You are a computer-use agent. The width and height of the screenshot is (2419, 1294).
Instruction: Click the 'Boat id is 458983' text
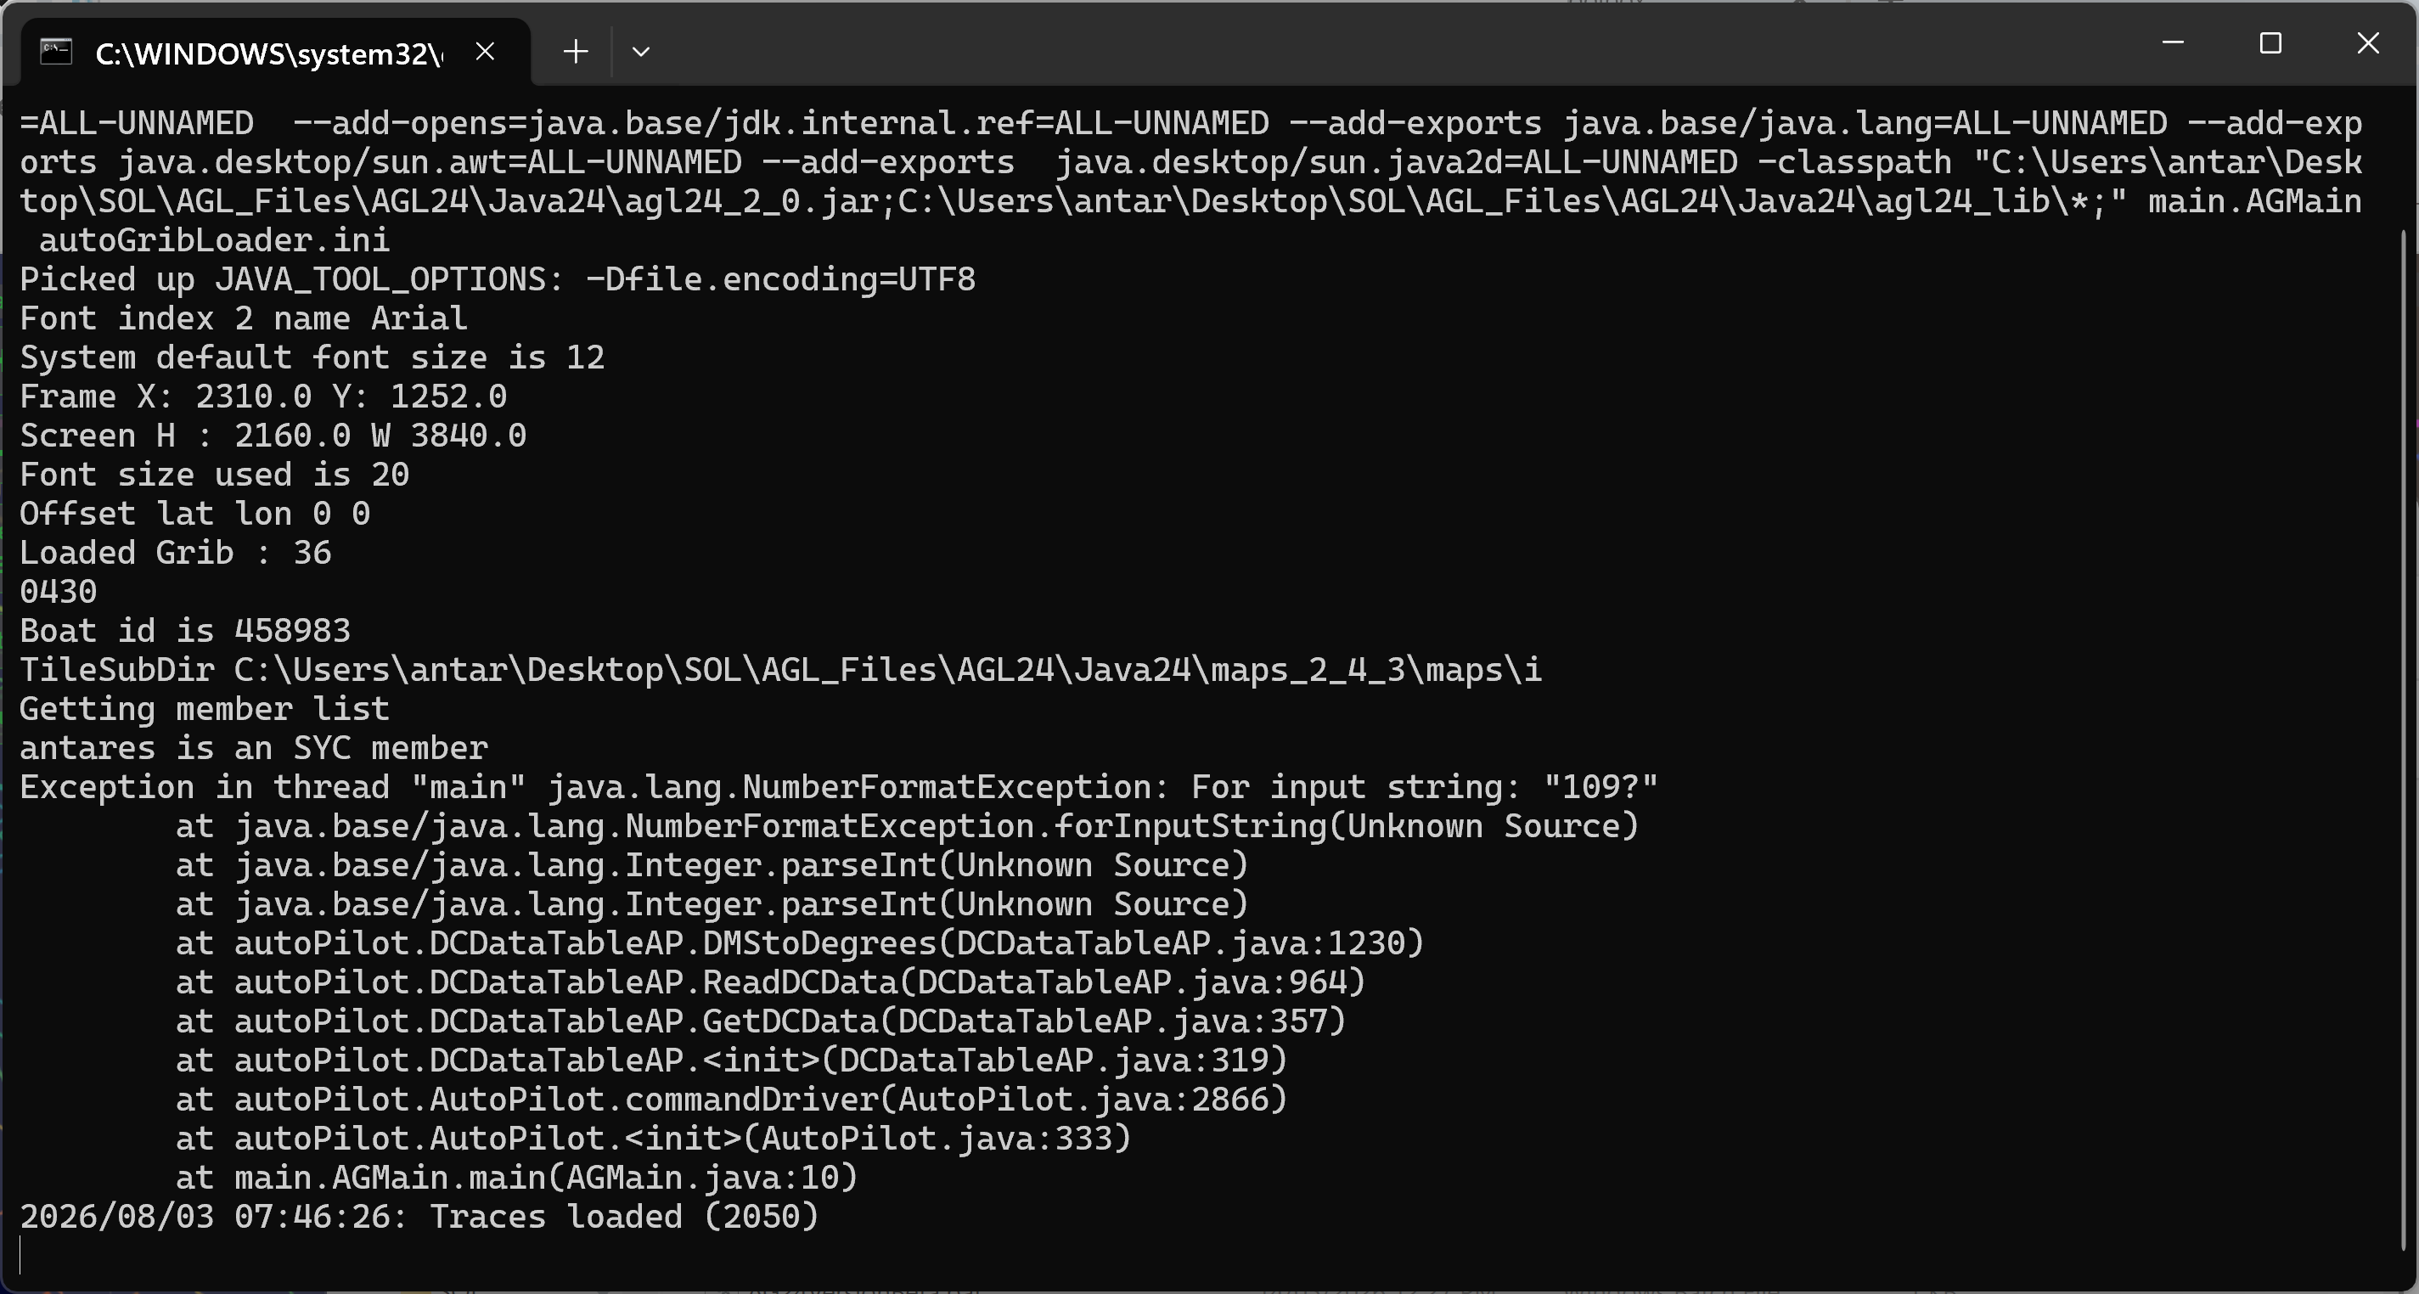click(185, 630)
